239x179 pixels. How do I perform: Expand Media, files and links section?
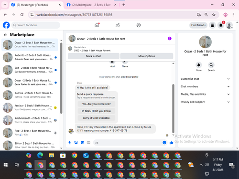click(205, 94)
